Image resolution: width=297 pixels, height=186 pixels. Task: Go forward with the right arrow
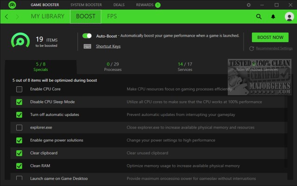tap(18, 17)
